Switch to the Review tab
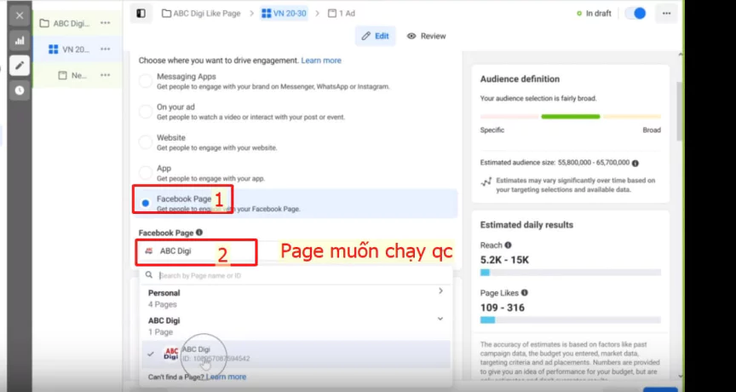The image size is (736, 392). [x=426, y=36]
